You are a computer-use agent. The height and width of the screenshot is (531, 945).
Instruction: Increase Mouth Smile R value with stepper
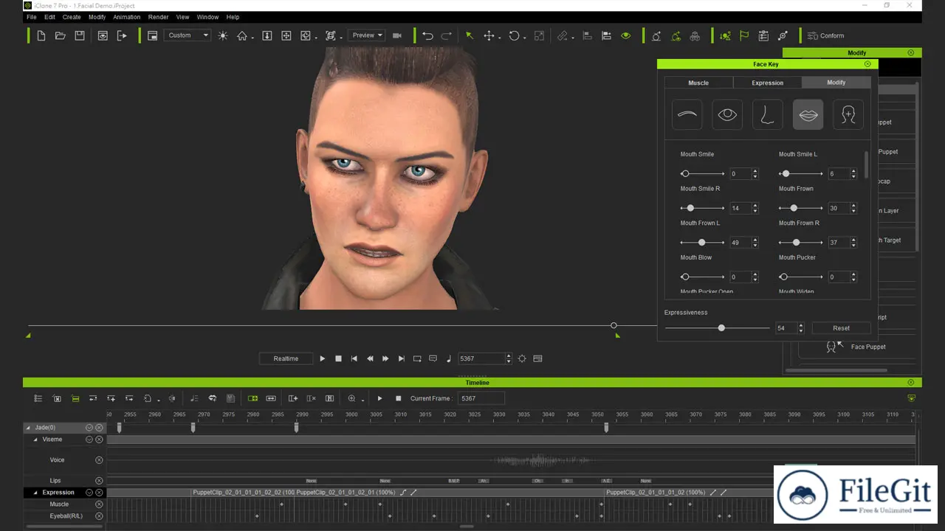click(755, 206)
